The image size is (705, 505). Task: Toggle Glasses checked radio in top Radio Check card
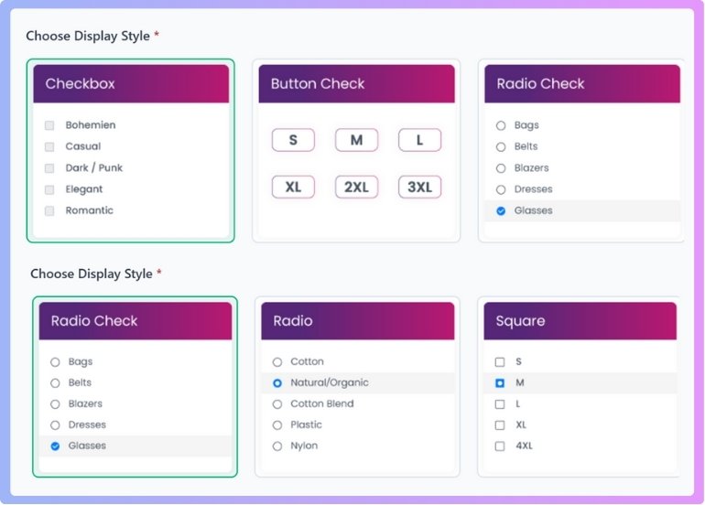click(501, 210)
